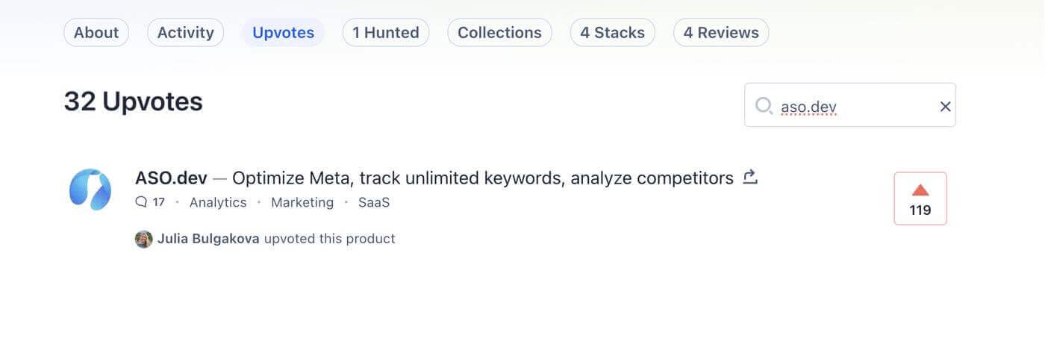Click Julia Bulgakova's avatar picture
The image size is (1045, 338).
[x=144, y=239]
